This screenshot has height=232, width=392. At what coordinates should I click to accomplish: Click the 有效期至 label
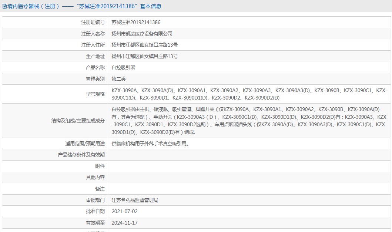click(x=95, y=223)
